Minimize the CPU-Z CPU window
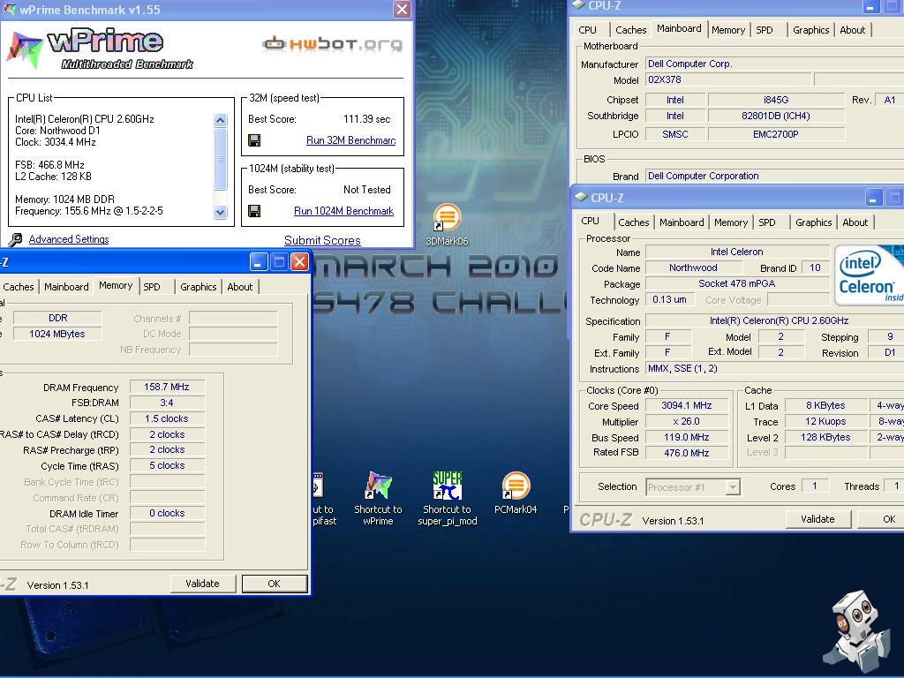 [874, 198]
